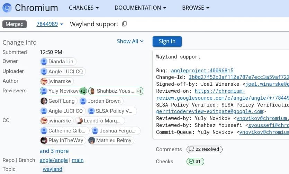This screenshot has width=289, height=174.
Task: Open the main branch link
Action: [x=78, y=160]
